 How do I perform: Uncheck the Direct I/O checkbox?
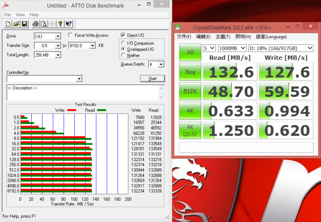click(123, 36)
